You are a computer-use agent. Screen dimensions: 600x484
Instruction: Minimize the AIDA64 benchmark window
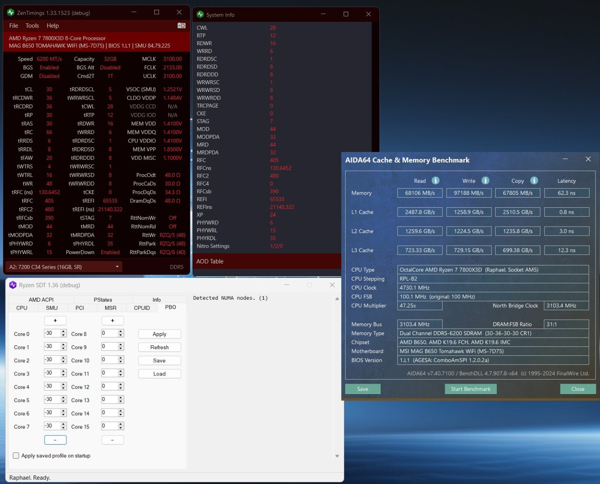tap(565, 159)
